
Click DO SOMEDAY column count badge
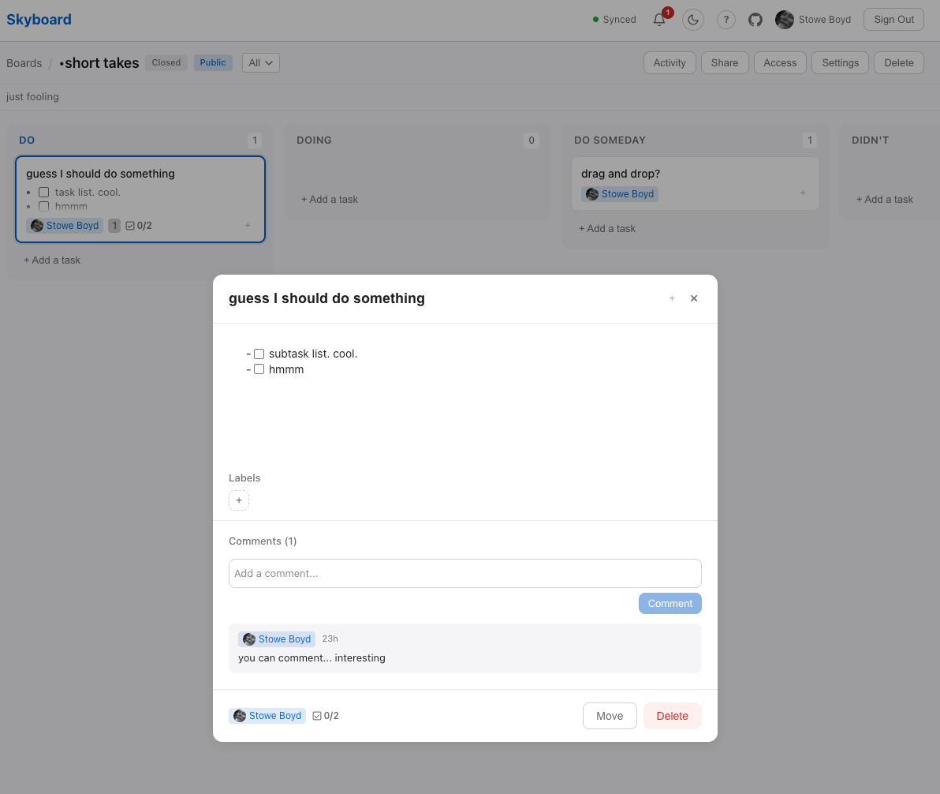point(810,140)
